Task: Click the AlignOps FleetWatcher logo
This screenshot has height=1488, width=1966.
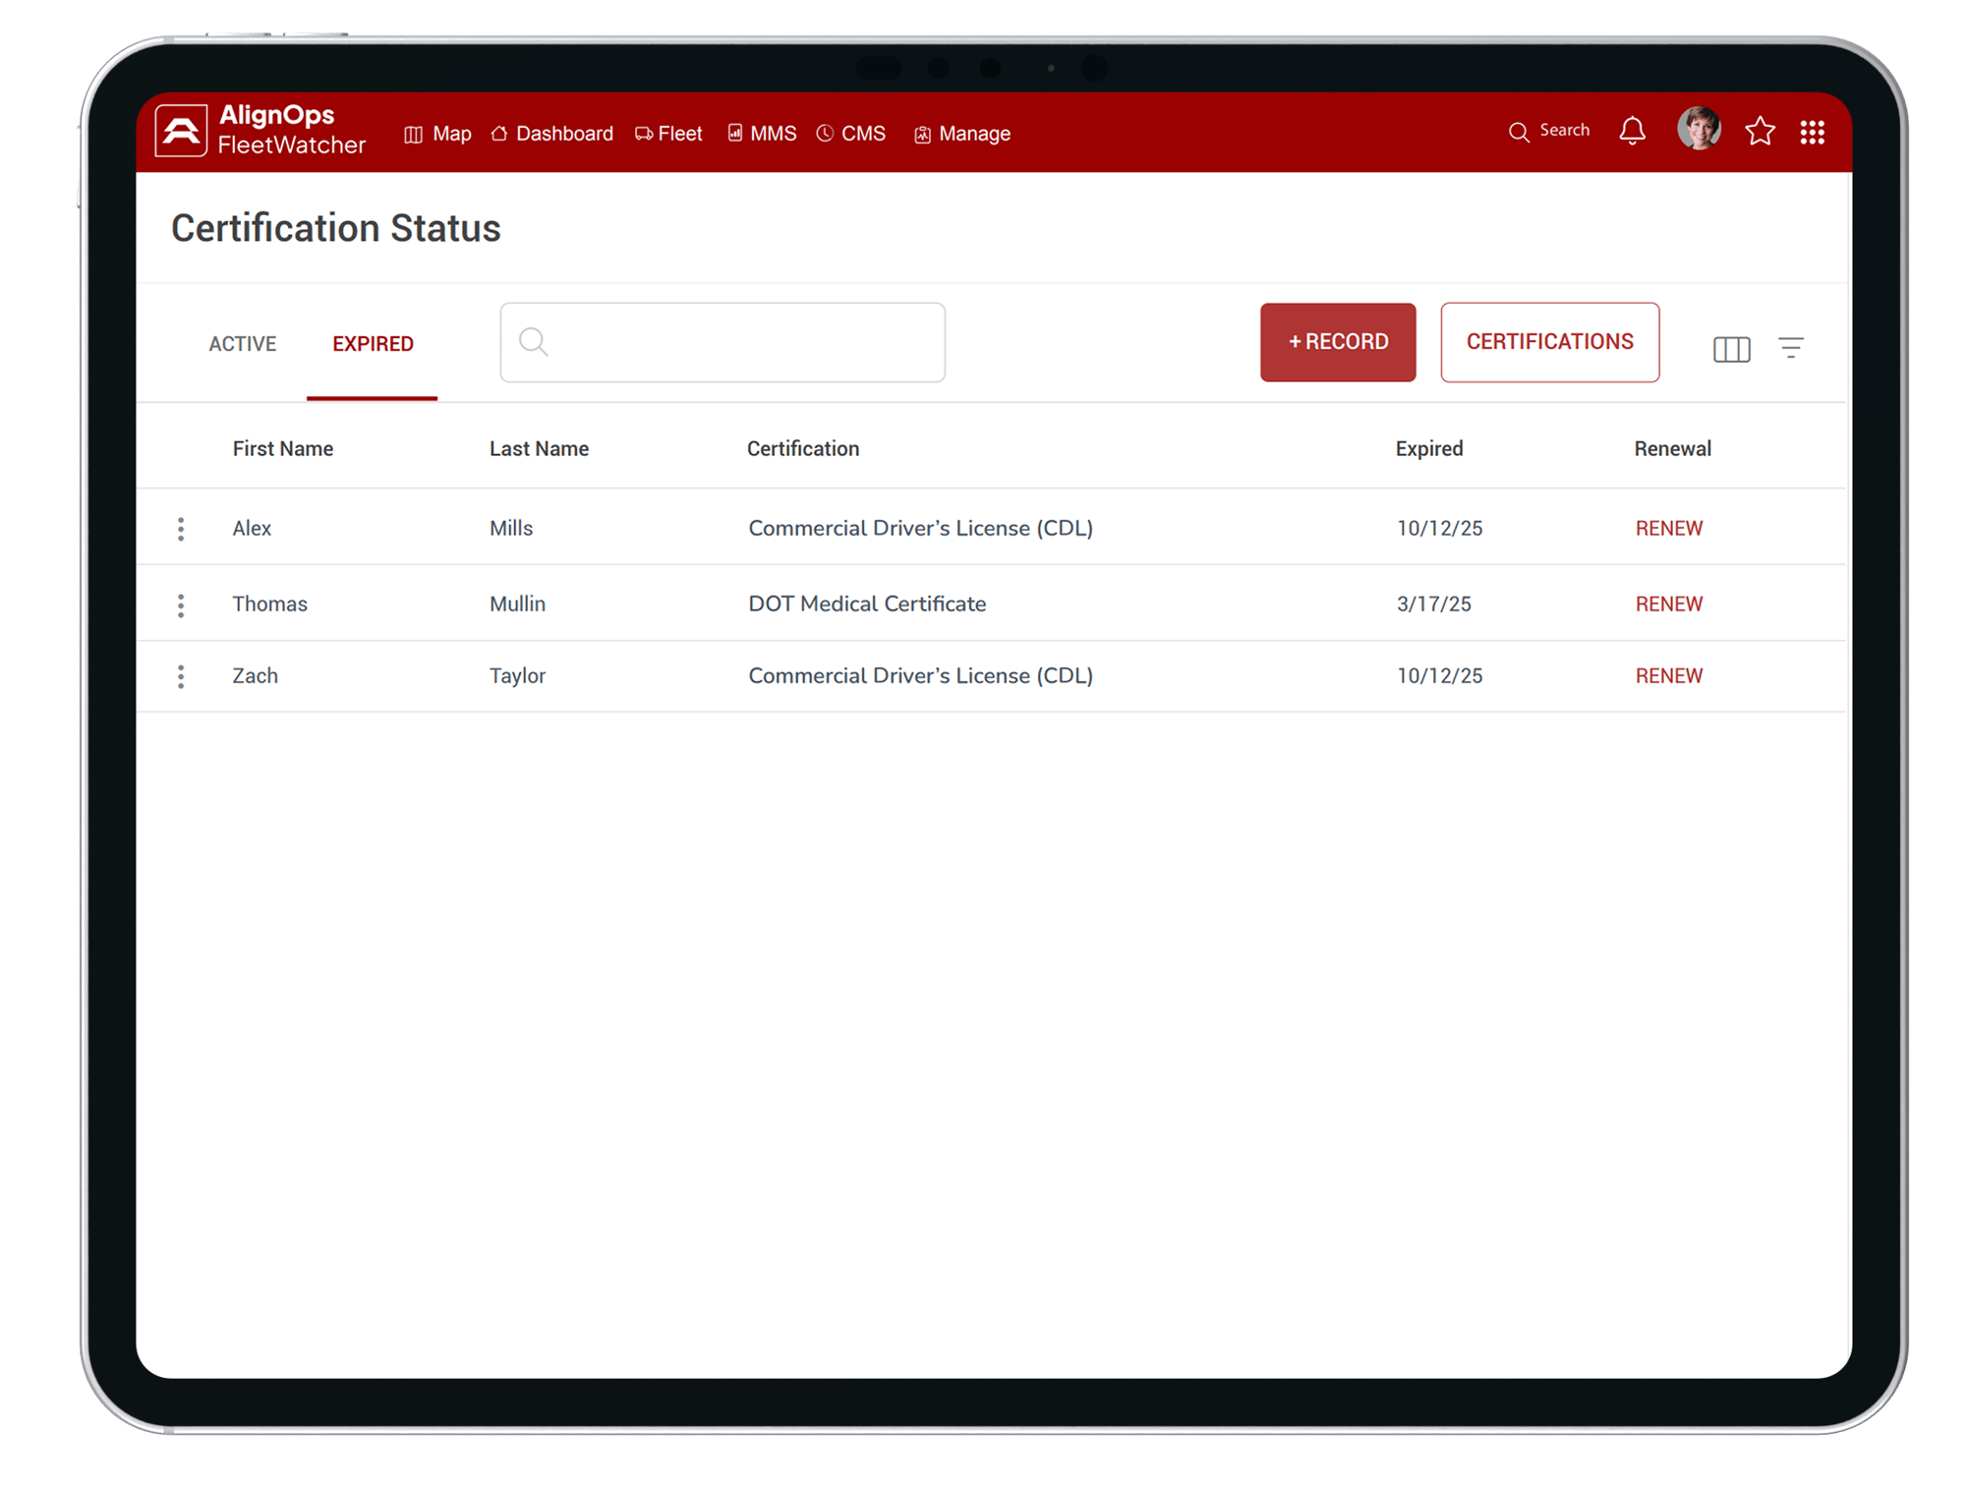Action: 260,130
